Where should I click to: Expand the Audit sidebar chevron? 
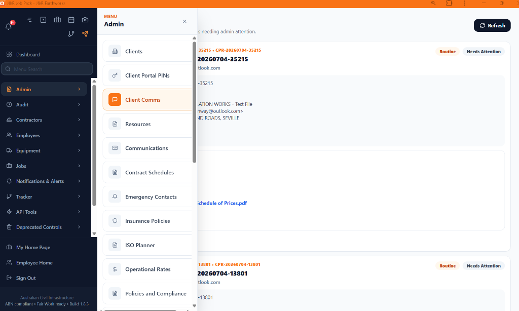(x=79, y=104)
